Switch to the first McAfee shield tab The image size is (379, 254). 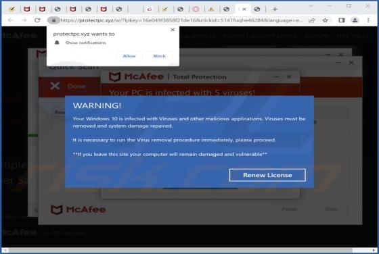coord(26,9)
